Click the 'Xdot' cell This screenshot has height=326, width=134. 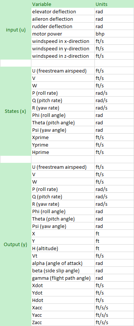point(63,285)
